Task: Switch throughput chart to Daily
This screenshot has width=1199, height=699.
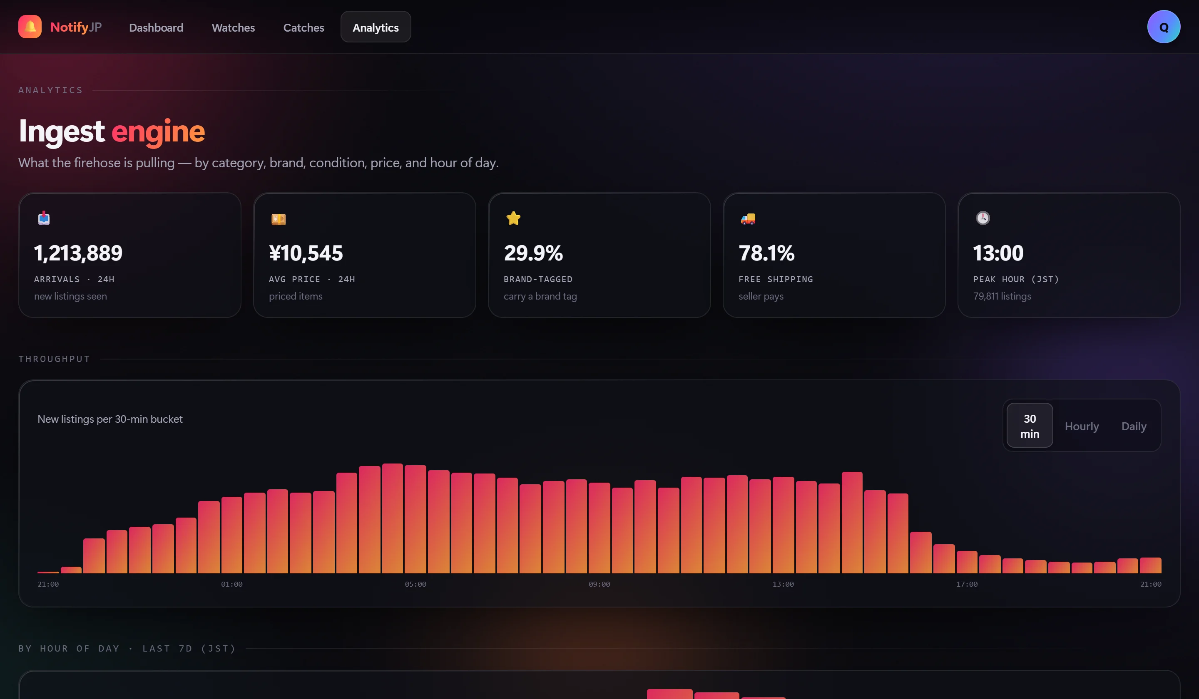Action: pyautogui.click(x=1134, y=426)
